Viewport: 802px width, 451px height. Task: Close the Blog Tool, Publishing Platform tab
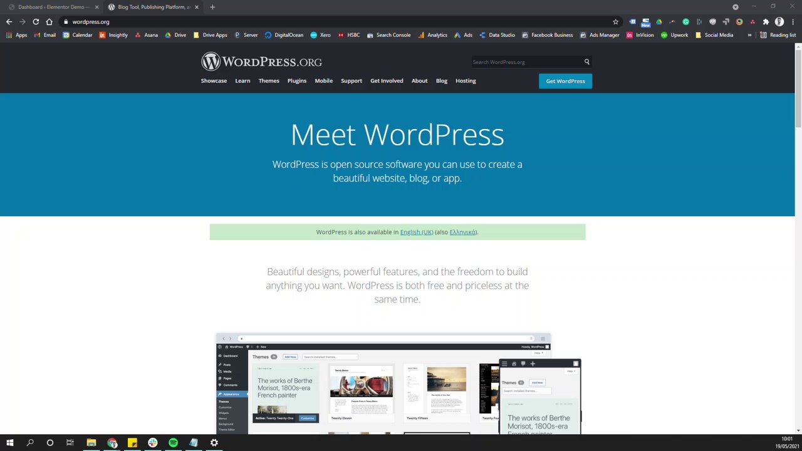tap(197, 7)
